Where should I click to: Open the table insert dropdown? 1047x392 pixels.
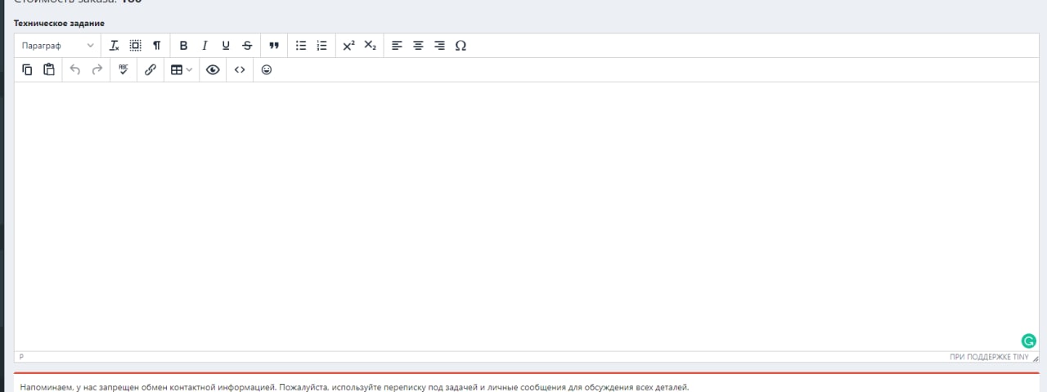tap(182, 70)
